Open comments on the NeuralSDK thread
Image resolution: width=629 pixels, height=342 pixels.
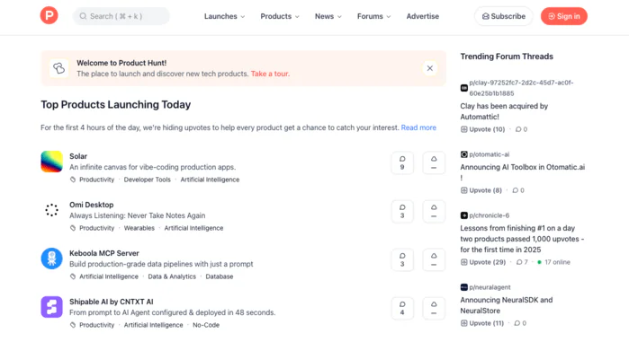[x=520, y=323]
